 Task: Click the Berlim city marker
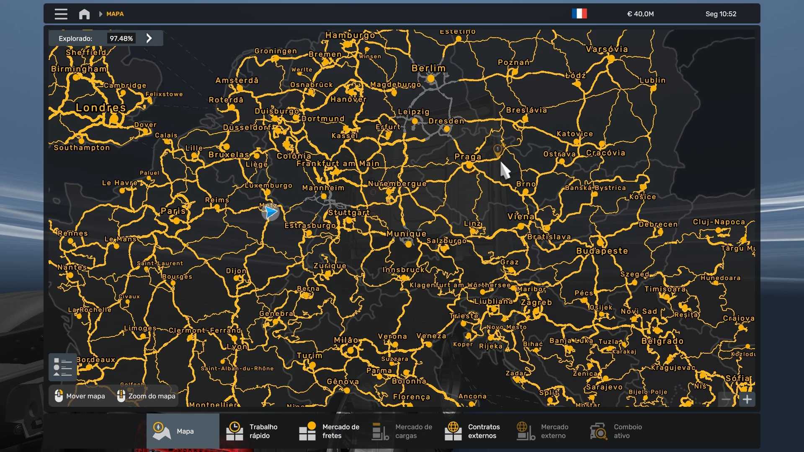(430, 78)
